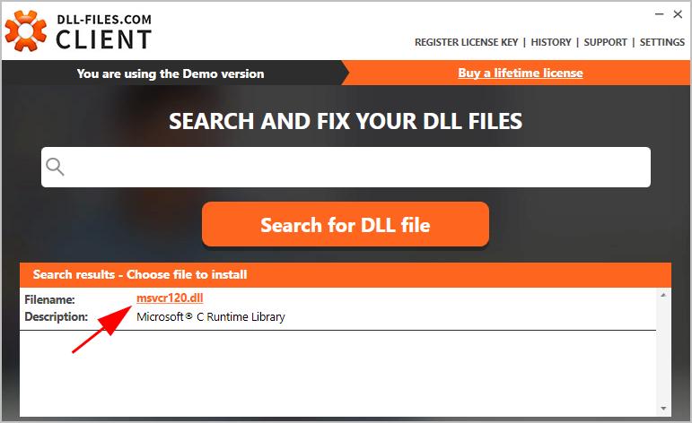Click the results list scroll-up arrow
The image size is (692, 423).
point(663,295)
